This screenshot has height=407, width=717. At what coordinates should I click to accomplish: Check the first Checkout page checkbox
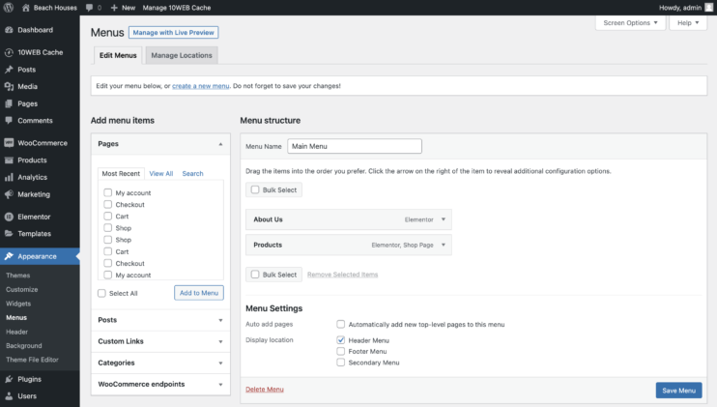coord(108,204)
